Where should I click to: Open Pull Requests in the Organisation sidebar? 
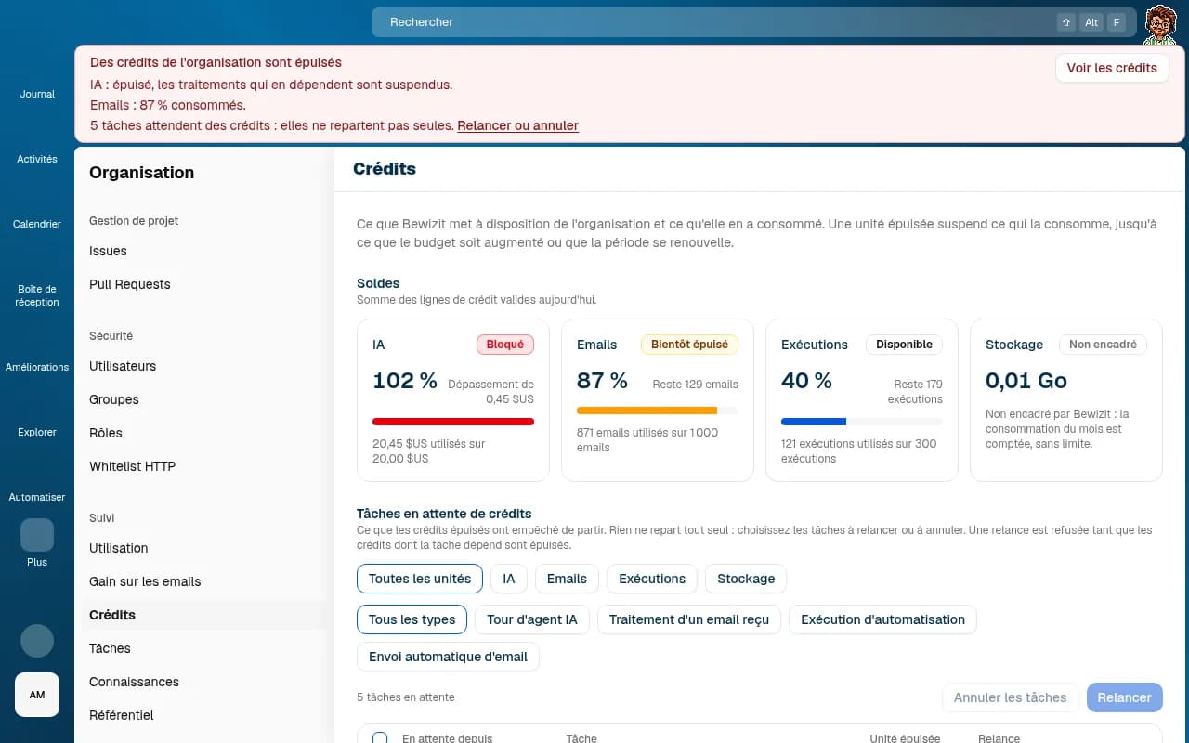tap(204, 284)
